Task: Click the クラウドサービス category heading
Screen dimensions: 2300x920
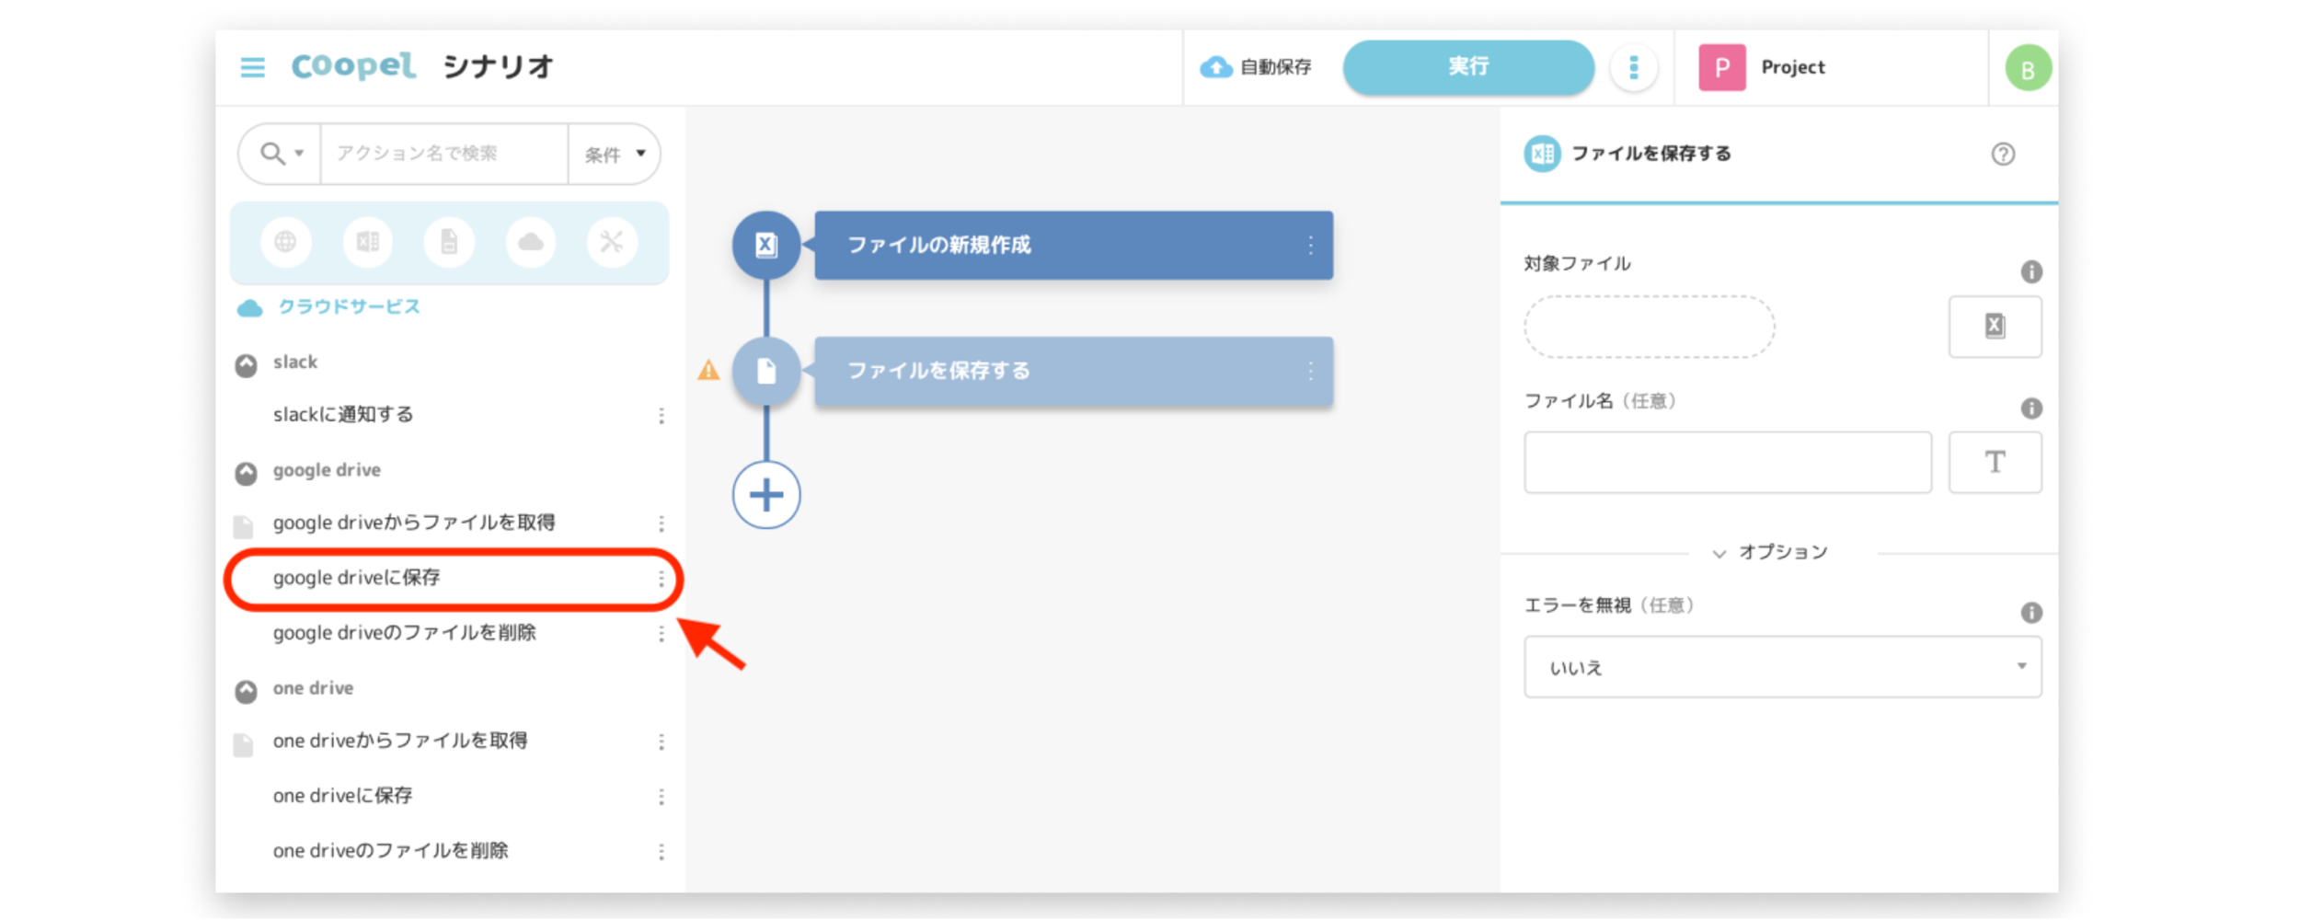Action: pyautogui.click(x=349, y=307)
